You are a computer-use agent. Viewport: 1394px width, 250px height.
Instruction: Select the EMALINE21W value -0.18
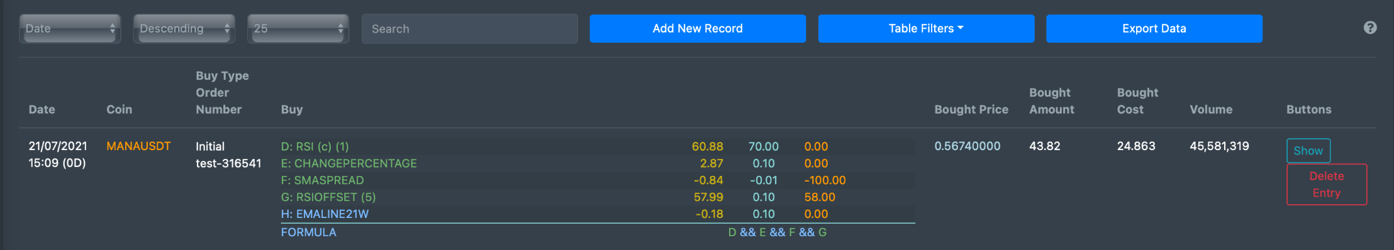click(x=710, y=214)
